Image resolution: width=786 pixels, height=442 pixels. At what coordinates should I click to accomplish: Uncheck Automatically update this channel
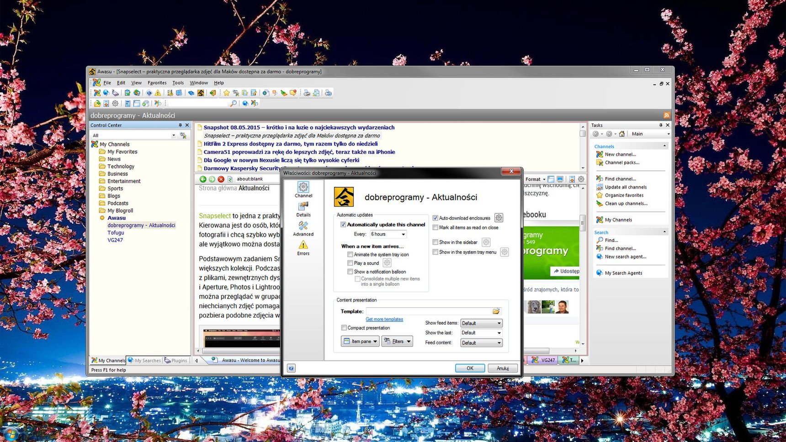coord(343,225)
